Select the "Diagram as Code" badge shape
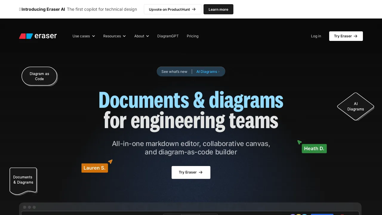This screenshot has width=382, height=215. [x=39, y=76]
